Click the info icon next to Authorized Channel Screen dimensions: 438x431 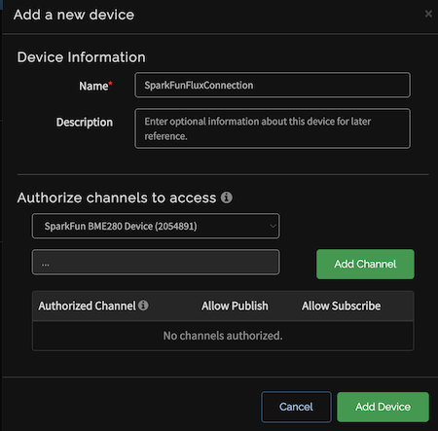[x=143, y=305]
